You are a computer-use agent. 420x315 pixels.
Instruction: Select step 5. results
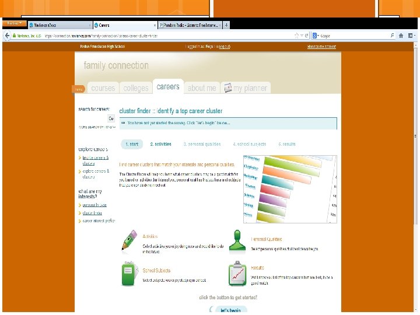coord(287,144)
